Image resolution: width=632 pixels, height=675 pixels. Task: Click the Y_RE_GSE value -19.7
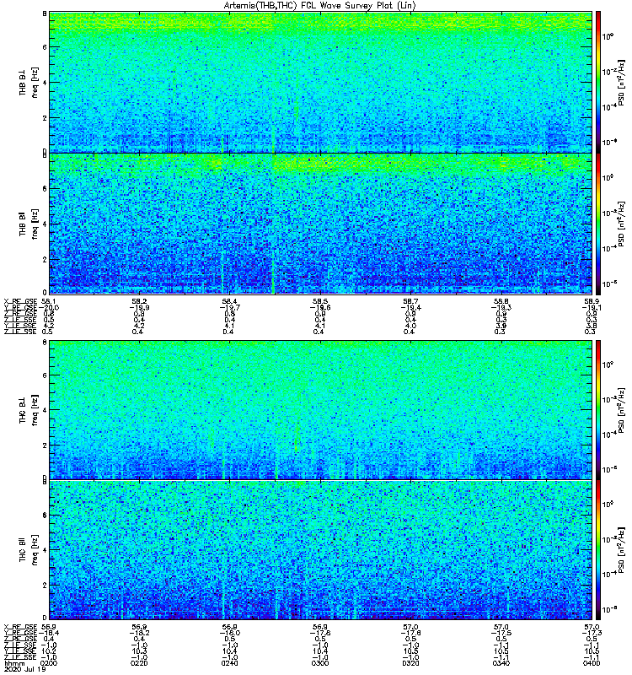[229, 308]
